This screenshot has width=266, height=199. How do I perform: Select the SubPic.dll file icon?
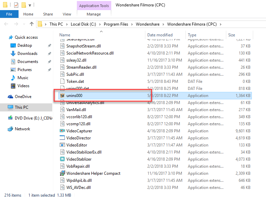coord(62,74)
